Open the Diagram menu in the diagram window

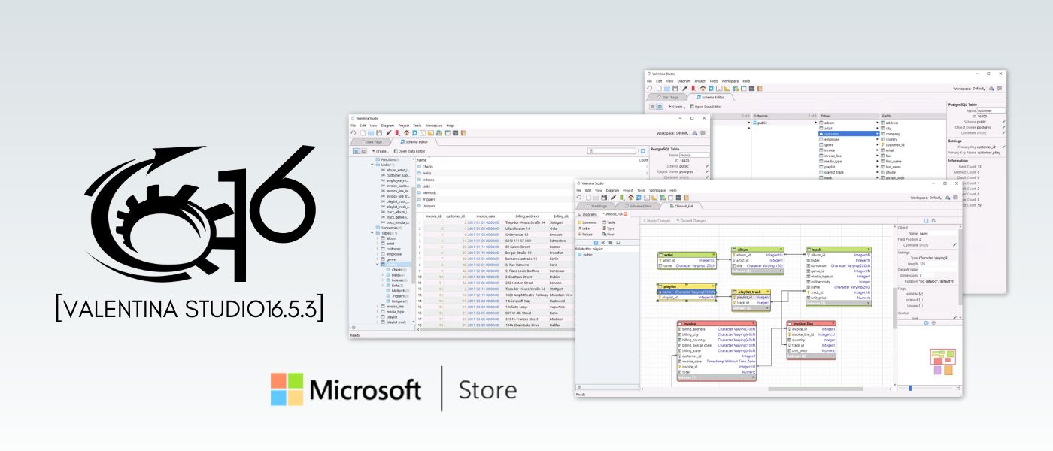pyautogui.click(x=612, y=190)
